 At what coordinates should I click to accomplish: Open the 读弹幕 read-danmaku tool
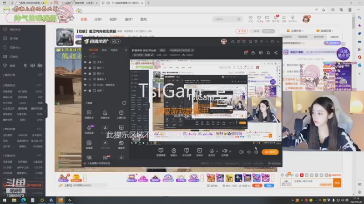89,145
